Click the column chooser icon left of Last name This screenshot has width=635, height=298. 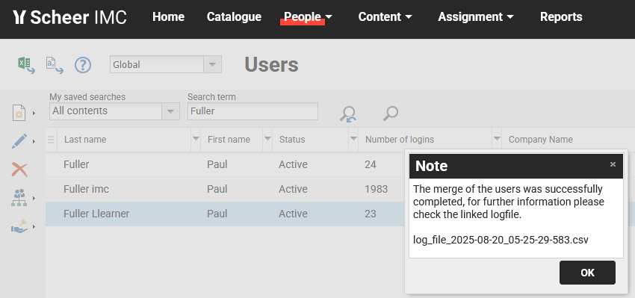[51, 140]
